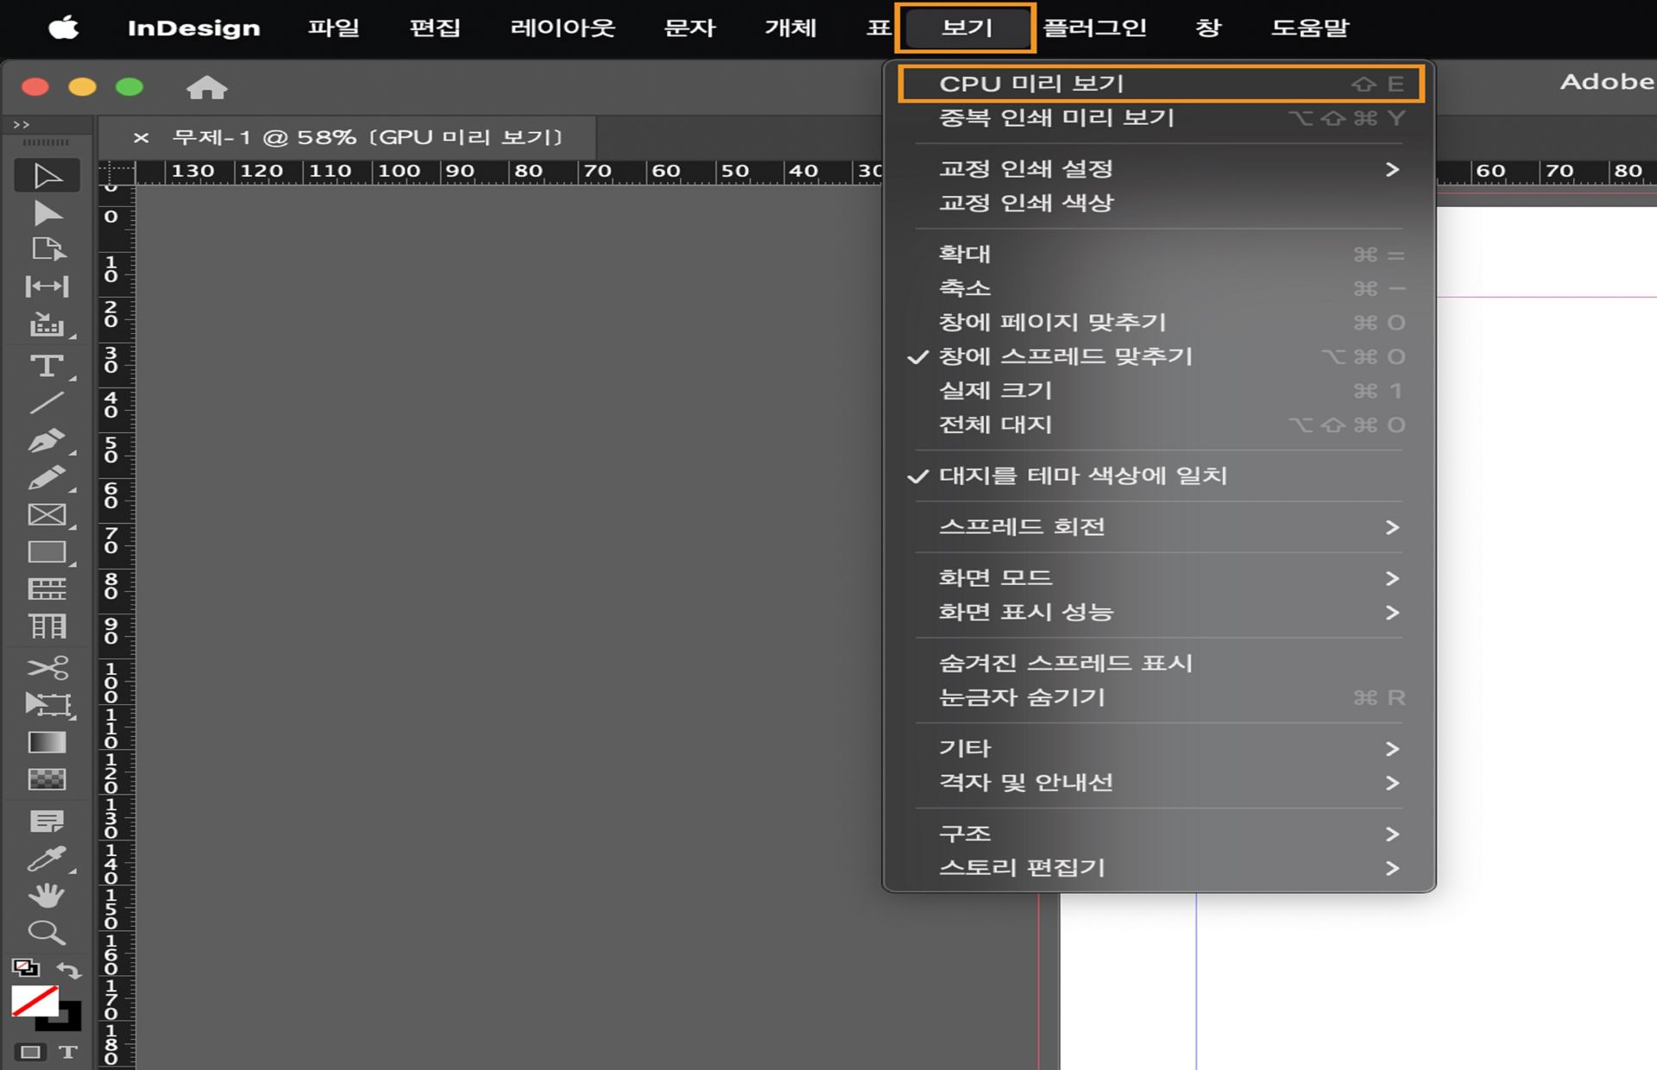This screenshot has width=1657, height=1070.
Task: Open the 파일 menu
Action: pos(335,27)
